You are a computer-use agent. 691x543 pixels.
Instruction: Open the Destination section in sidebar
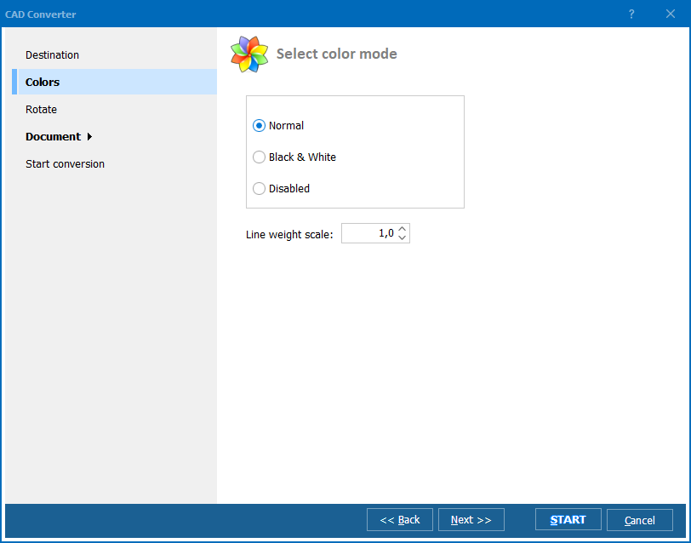tap(52, 55)
